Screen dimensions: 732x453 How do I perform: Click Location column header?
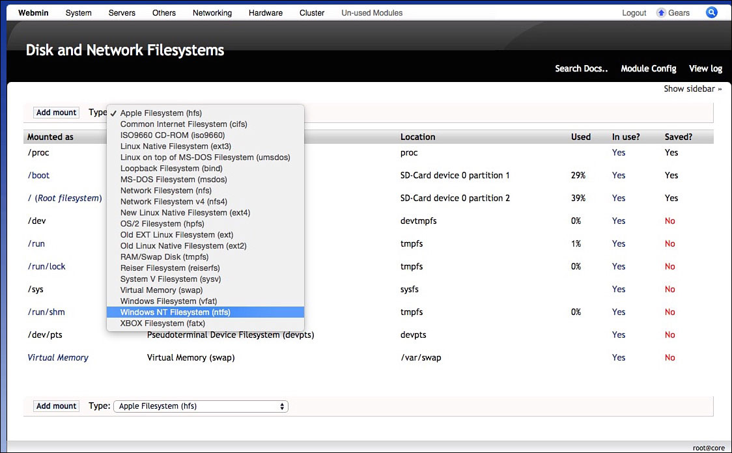[418, 137]
